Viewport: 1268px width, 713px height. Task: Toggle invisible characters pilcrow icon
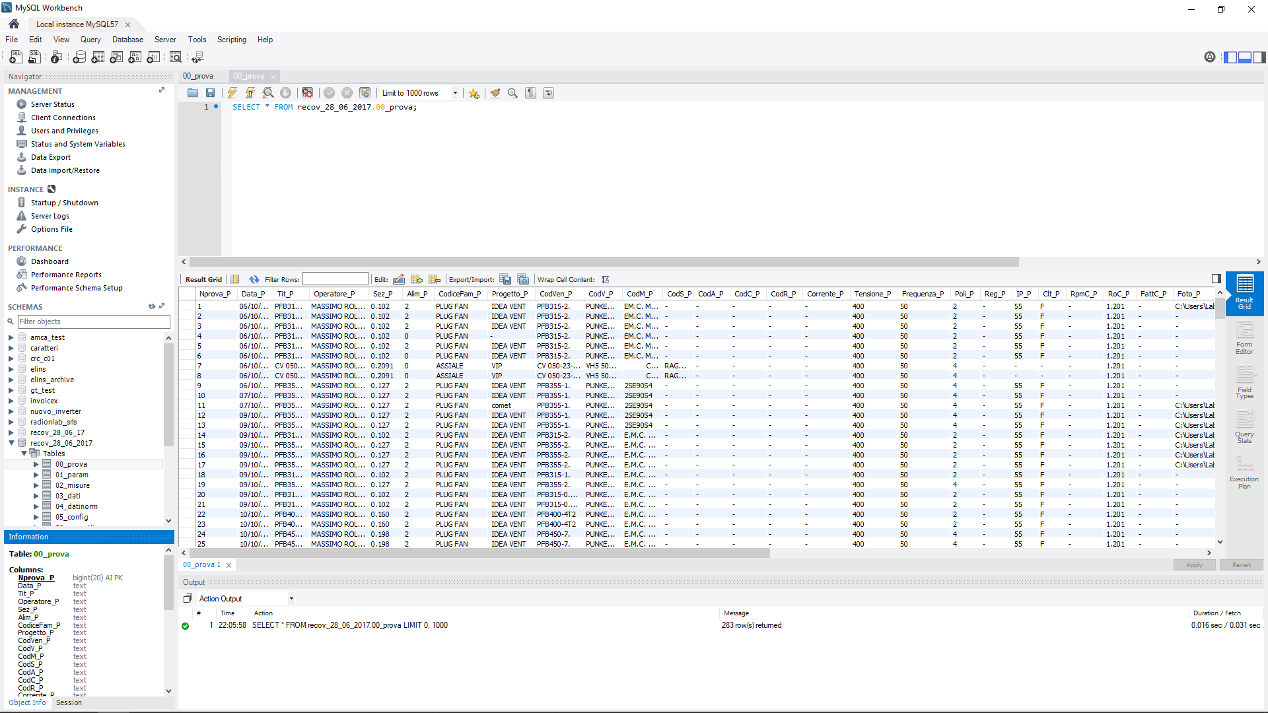click(530, 93)
